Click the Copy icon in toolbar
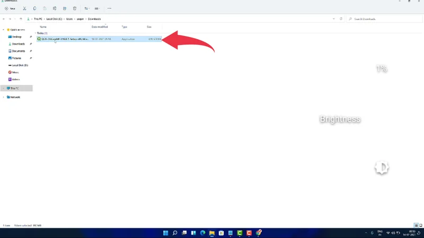424x238 pixels. coord(34,8)
